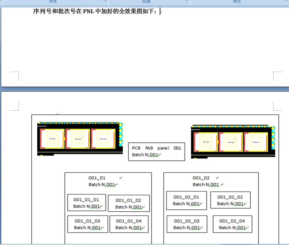The image size is (289, 245).
Task: Click the 001_02 heading text line
Action: point(201,178)
